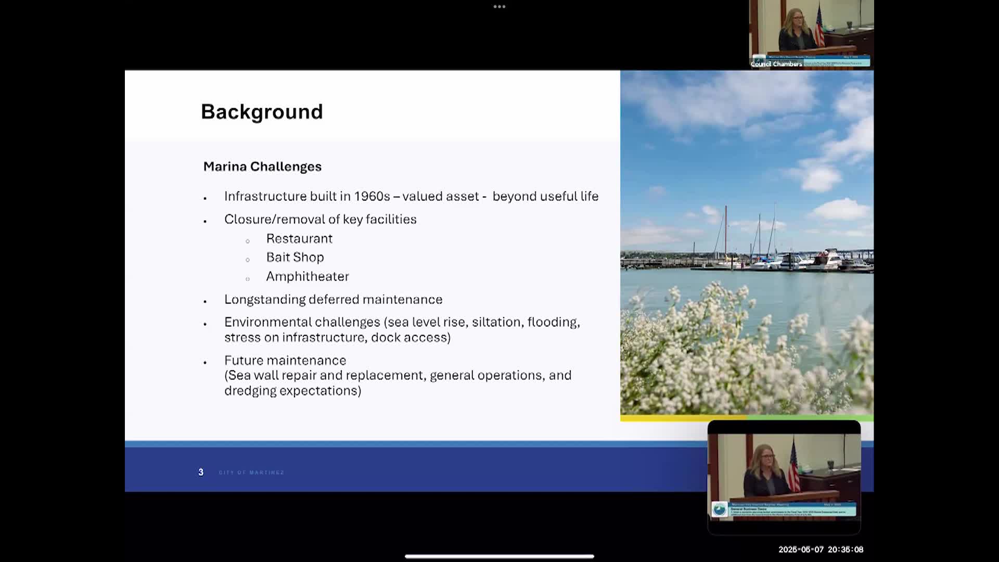The image size is (999, 562).
Task: Click slide number 3 in footer
Action: [x=201, y=472]
